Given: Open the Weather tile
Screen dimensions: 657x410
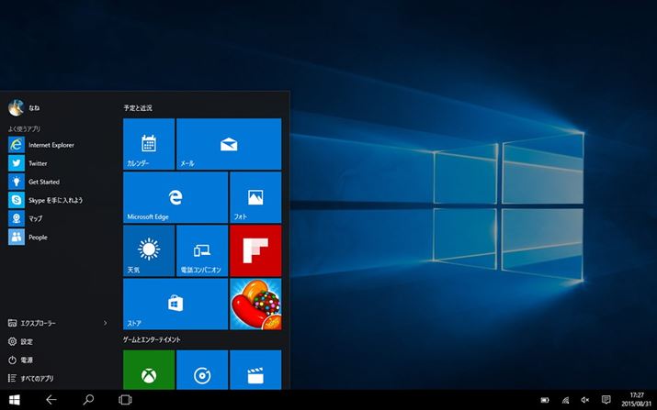Looking at the screenshot, I should point(148,250).
